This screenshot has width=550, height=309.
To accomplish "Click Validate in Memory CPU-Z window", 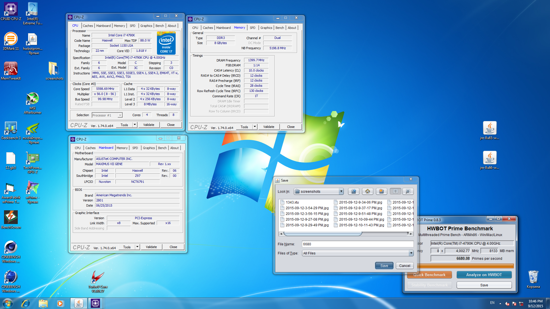I will (269, 127).
